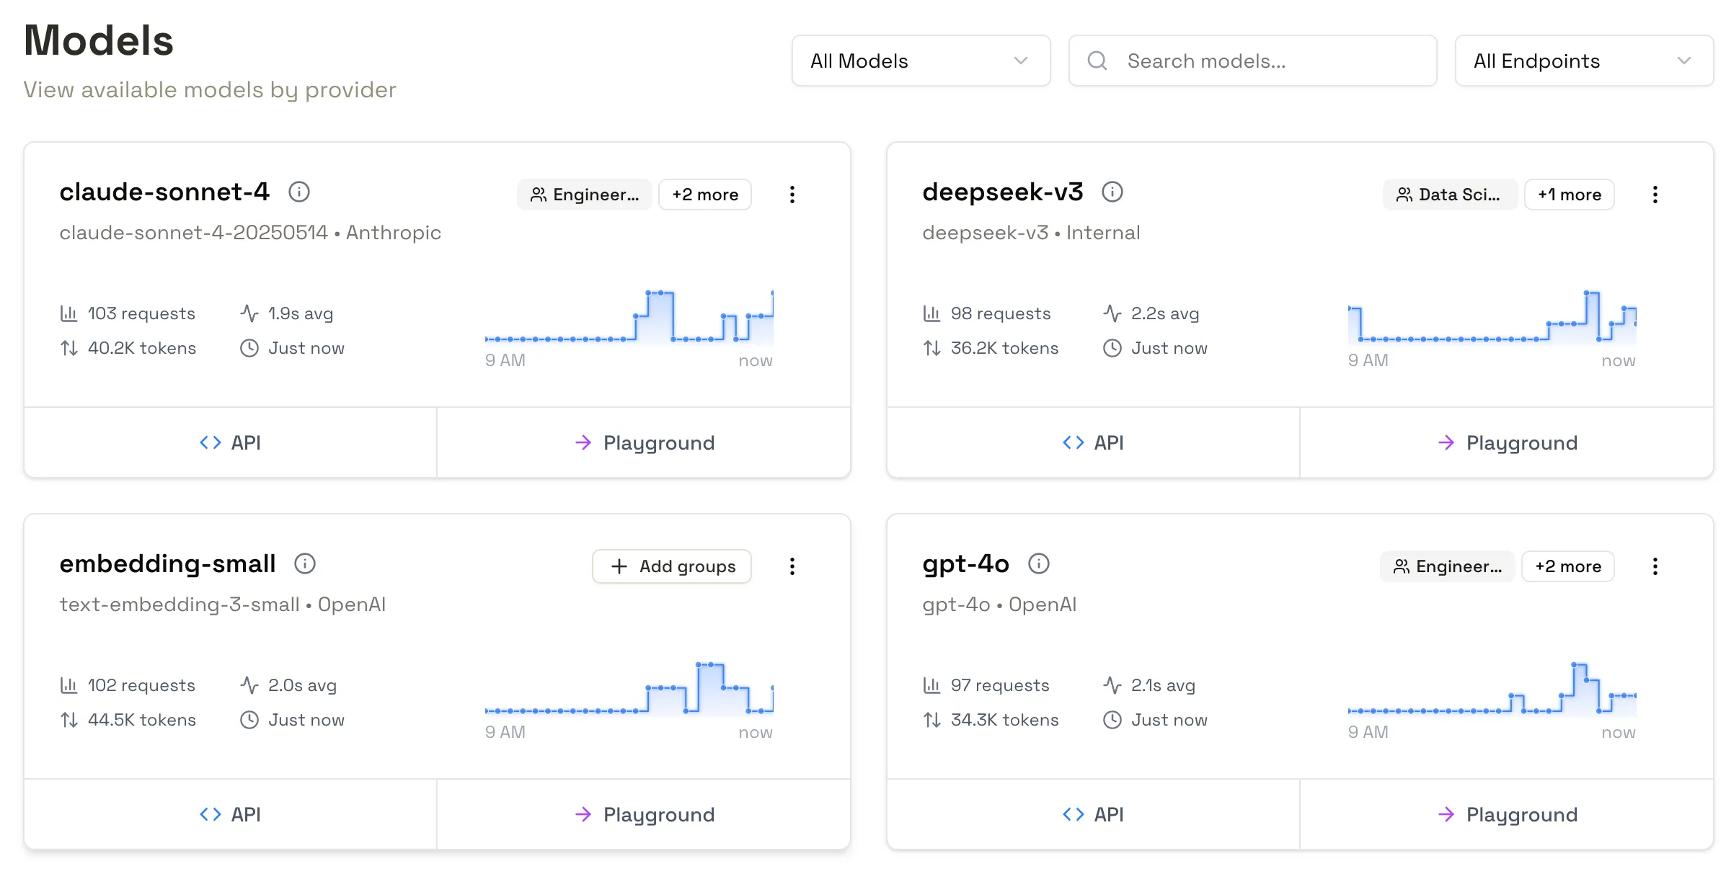Click the clock icon next to claude-sonnet-4 'Just now'
This screenshot has width=1726, height=869.
point(249,348)
